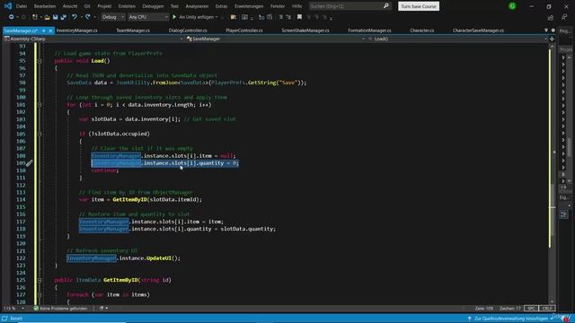The width and height of the screenshot is (575, 323).
Task: Click UpdateUI call on line 122
Action: pyautogui.click(x=159, y=258)
